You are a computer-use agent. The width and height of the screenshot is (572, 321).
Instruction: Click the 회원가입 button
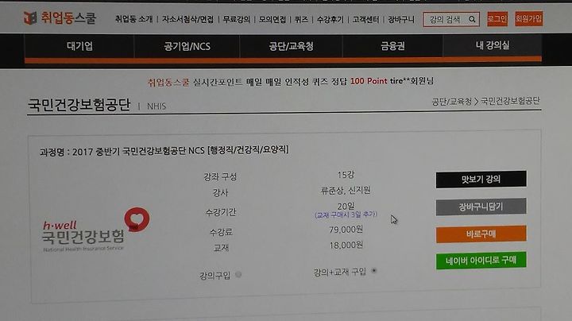tap(528, 18)
